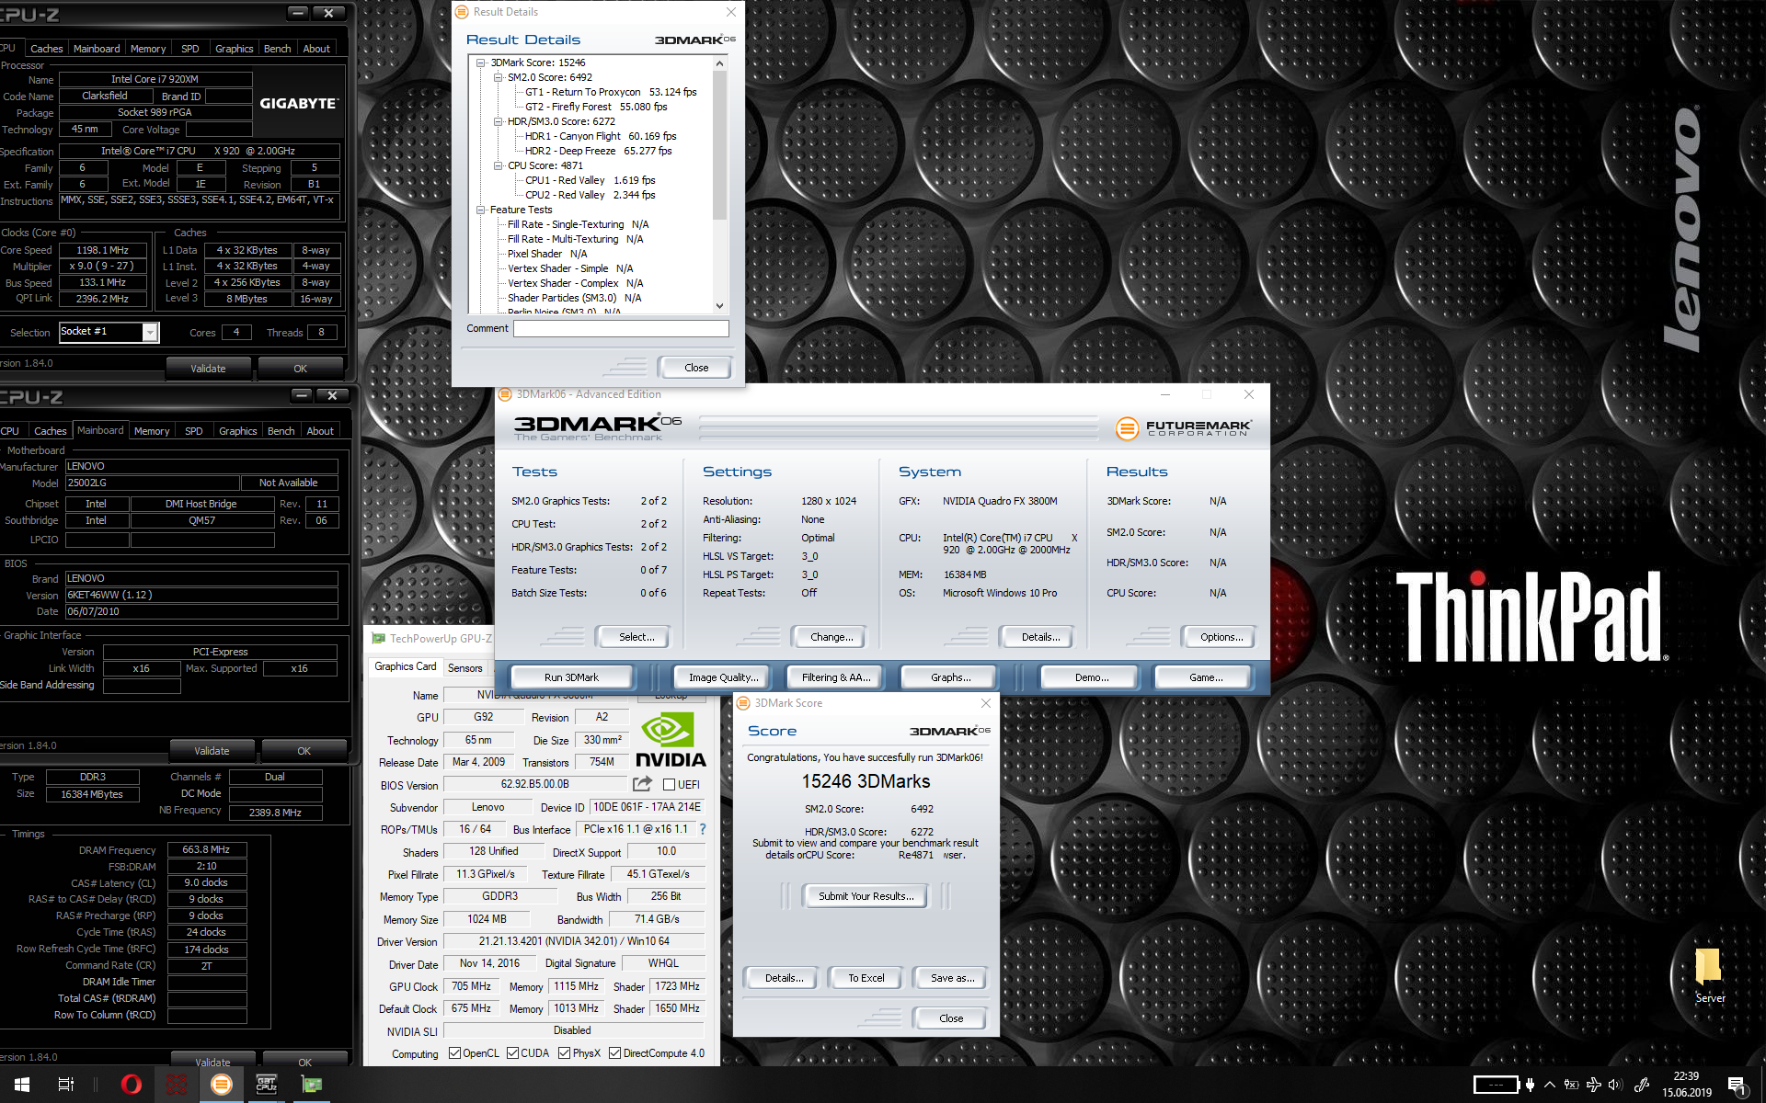The image size is (1766, 1103).
Task: Open SPD tab in second CPU-Z window
Action: click(193, 431)
